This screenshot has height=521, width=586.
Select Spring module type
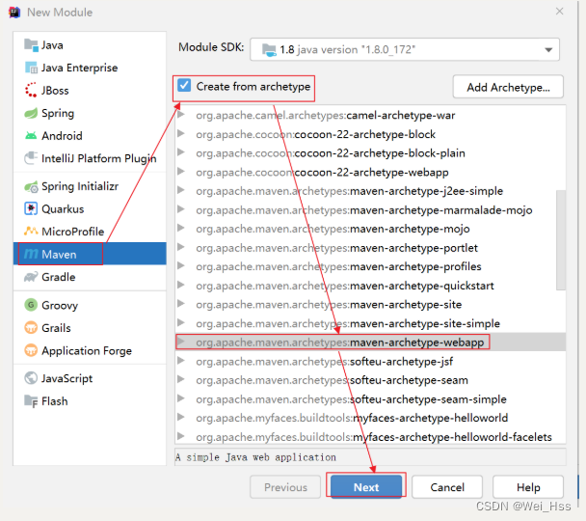[90, 113]
